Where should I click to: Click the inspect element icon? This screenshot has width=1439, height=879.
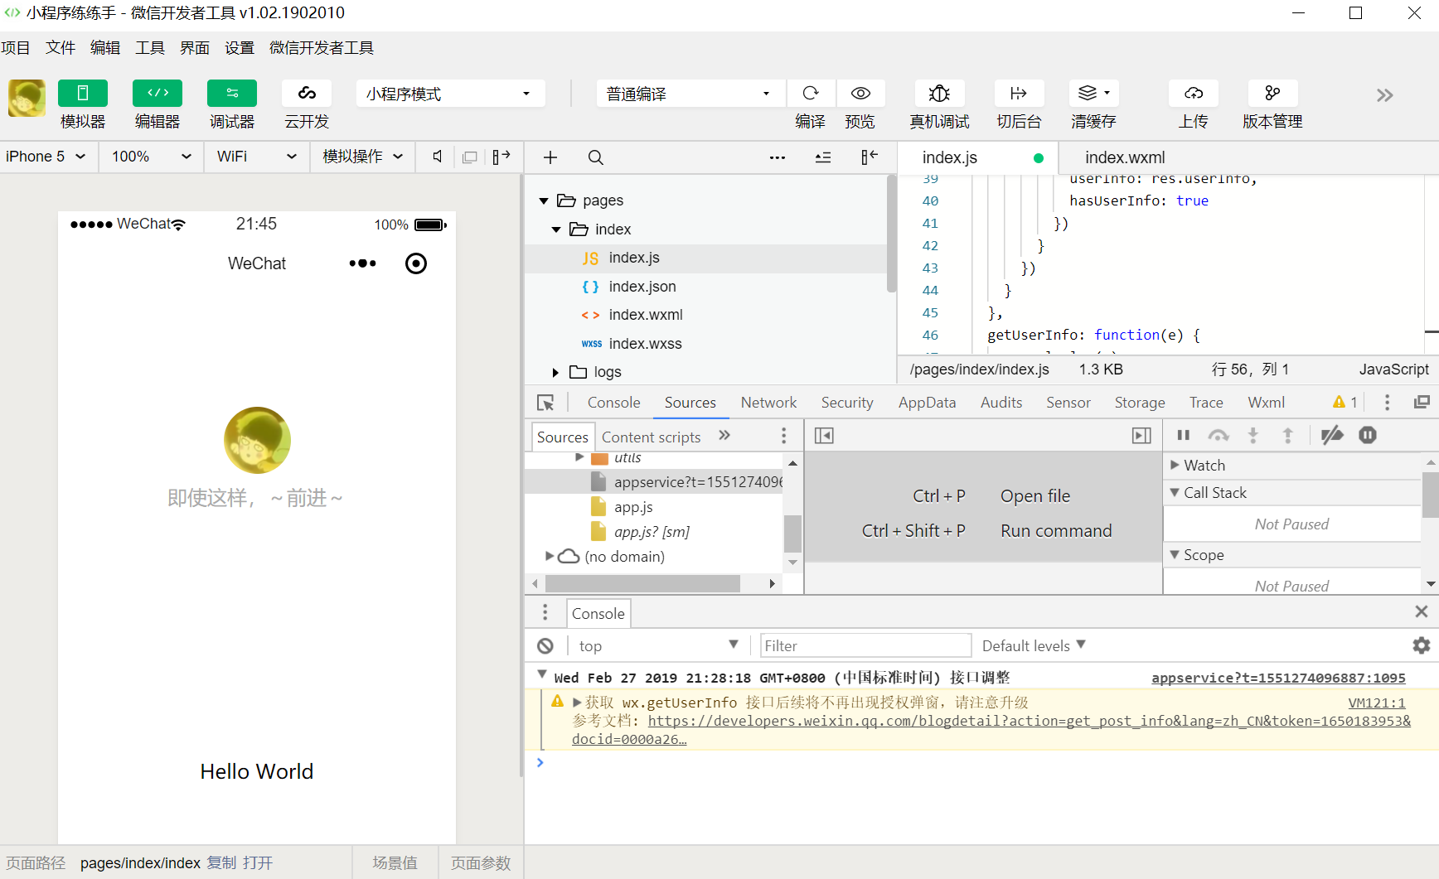(x=545, y=403)
